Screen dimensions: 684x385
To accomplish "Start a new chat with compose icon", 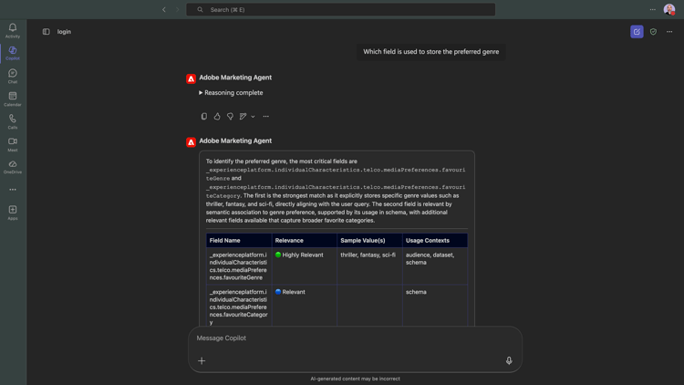I will [637, 31].
